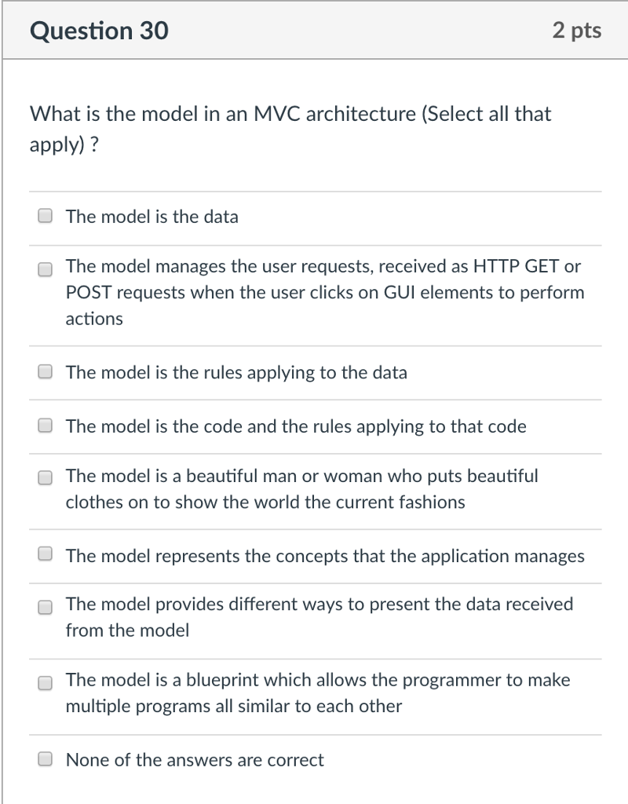Click the 'None of the answers are correct' label
628x804 pixels.
[x=195, y=760]
